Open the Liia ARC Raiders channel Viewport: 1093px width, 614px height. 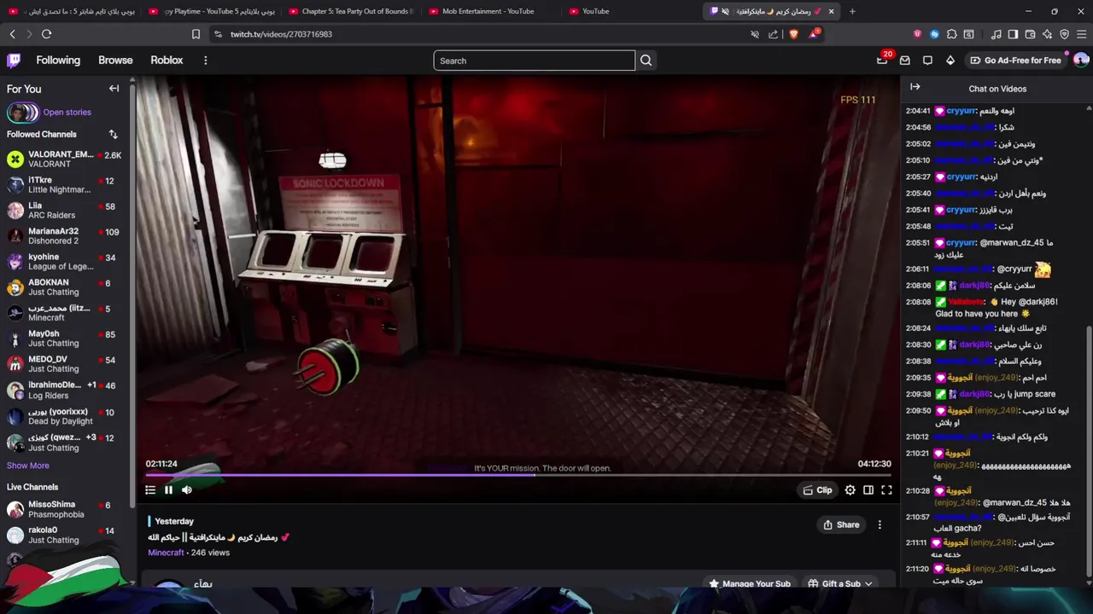pyautogui.click(x=65, y=211)
